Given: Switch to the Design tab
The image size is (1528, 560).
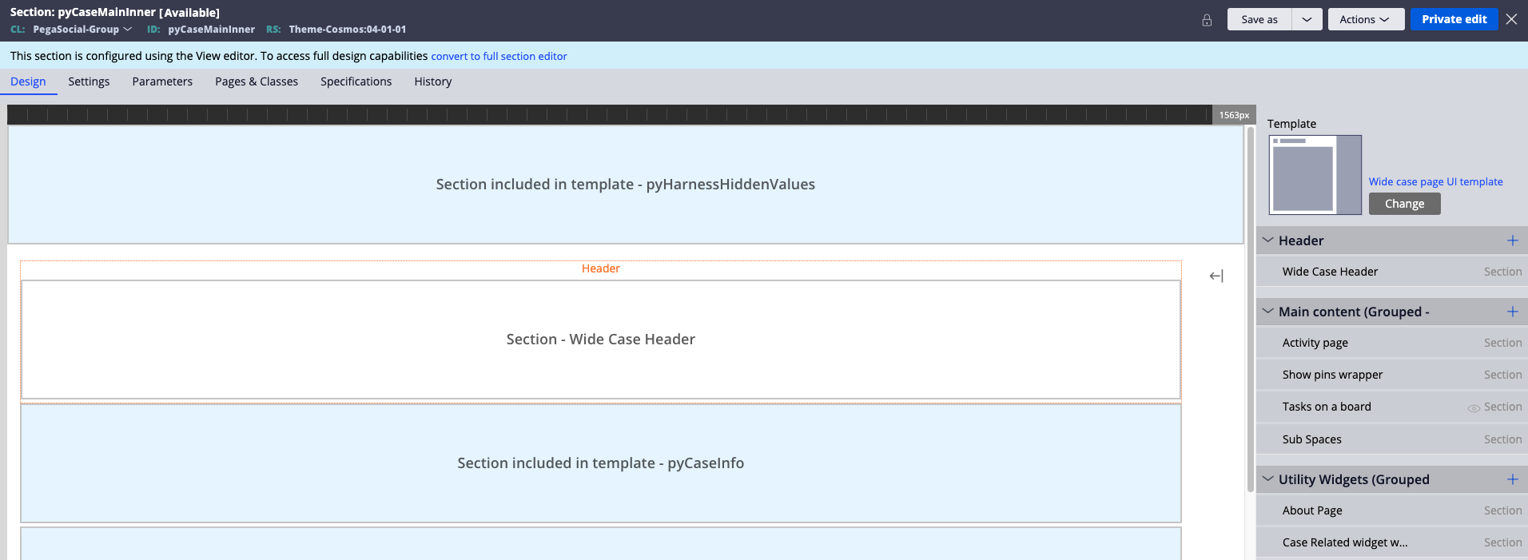Looking at the screenshot, I should (x=28, y=81).
